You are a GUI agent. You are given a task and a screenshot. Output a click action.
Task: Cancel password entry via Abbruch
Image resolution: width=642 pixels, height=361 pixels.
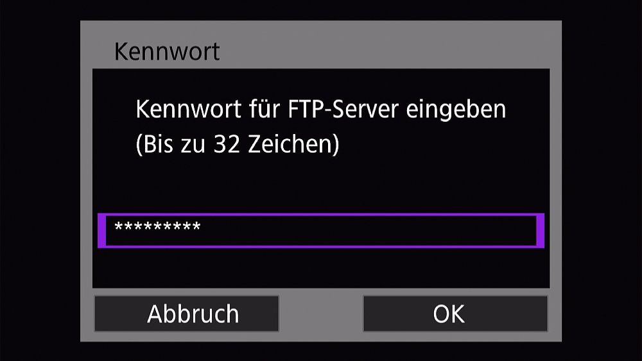tap(187, 314)
